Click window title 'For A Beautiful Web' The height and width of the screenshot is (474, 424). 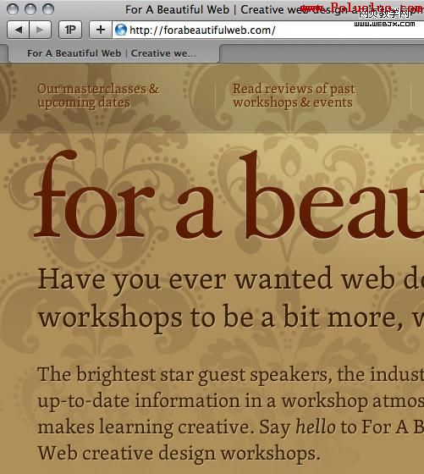click(177, 9)
